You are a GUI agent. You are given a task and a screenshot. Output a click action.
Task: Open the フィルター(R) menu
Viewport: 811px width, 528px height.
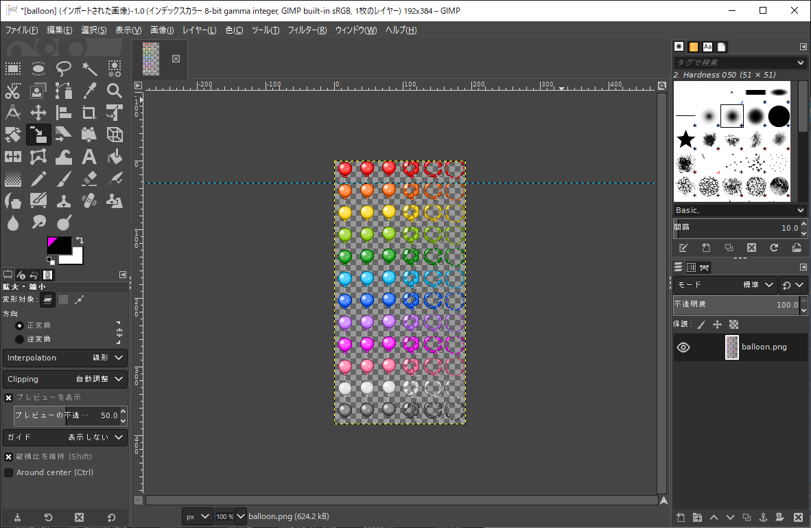coord(307,30)
